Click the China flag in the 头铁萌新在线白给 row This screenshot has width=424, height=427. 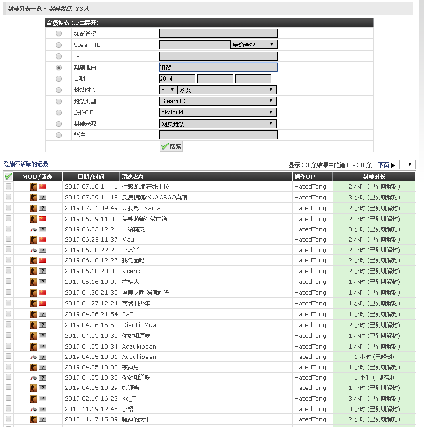point(43,219)
